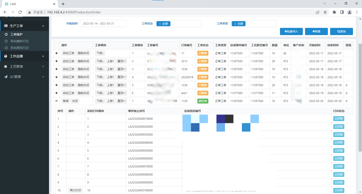Screen dimensions: 362x194
Task: Click the 查询 search button
Action: tap(341, 32)
